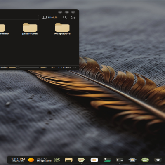The width and height of the screenshot is (165, 165).
Task: Click the orange sun weather icon
Action: click(x=31, y=160)
